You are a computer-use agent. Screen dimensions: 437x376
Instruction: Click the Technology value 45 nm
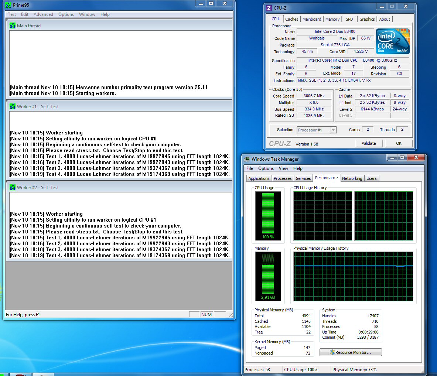click(307, 52)
